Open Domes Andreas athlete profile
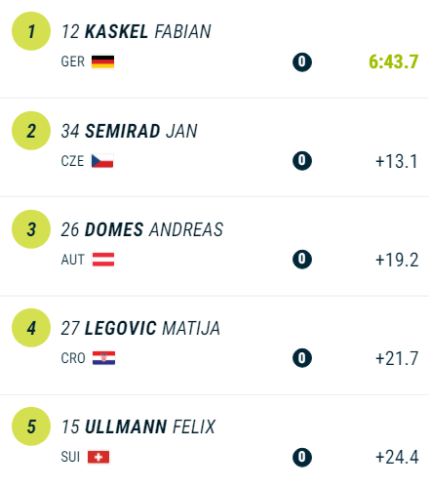Image resolution: width=431 pixels, height=487 pixels. pos(142,229)
